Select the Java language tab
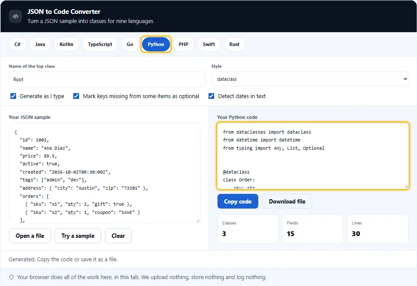Screen dimensions: 417x286 [x=40, y=44]
